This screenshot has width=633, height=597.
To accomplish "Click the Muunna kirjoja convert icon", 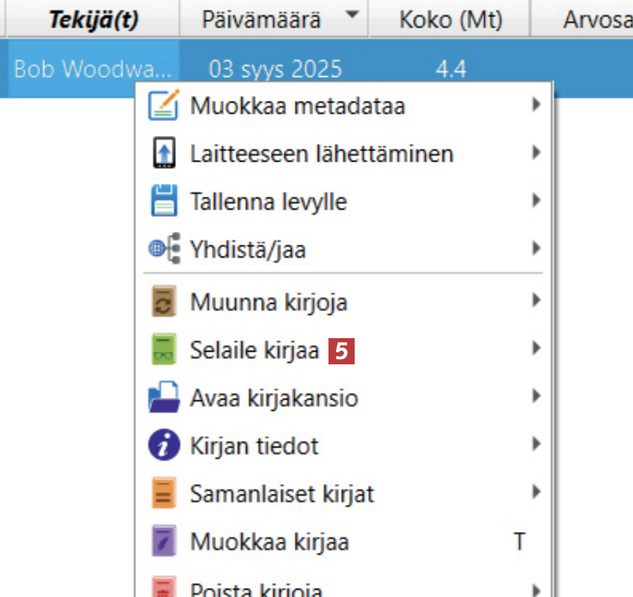I will pos(164,301).
